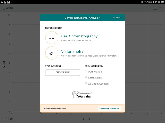The image size is (165, 123).
Task: Open the Untitled file document icon
Action: [4, 8]
